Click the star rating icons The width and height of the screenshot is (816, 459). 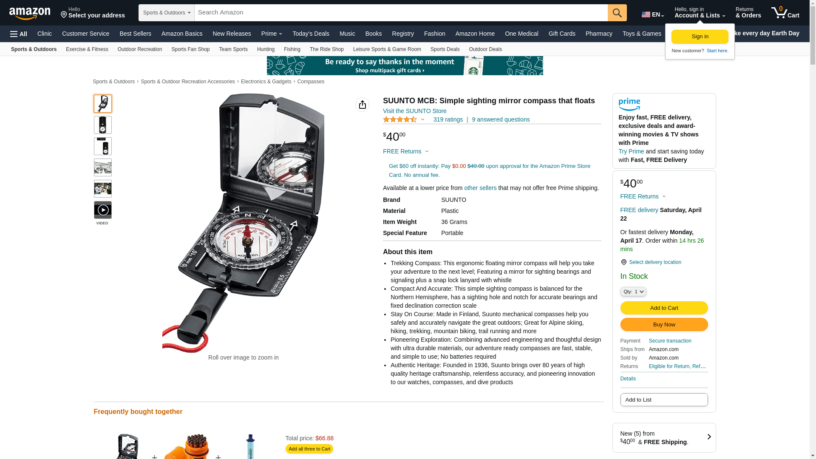pyautogui.click(x=400, y=119)
